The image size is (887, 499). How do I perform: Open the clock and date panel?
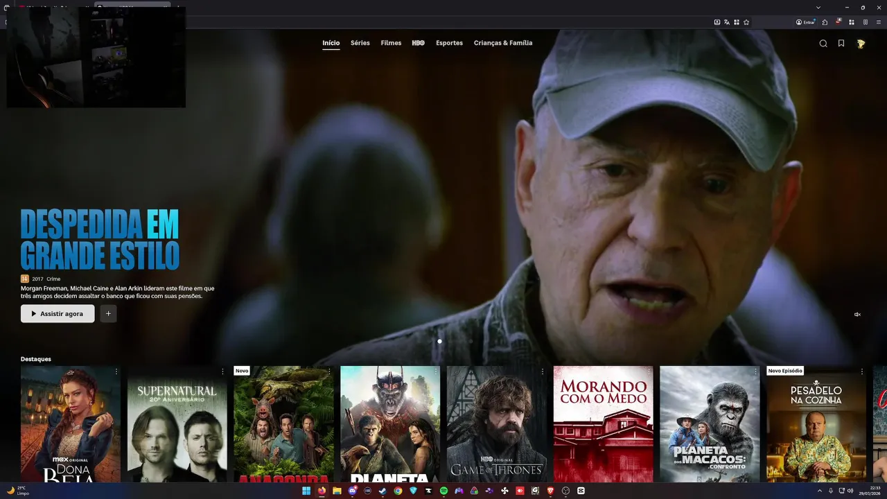870,491
